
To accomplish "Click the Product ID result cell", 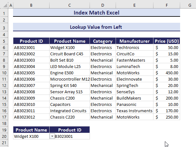I will pos(71,136).
